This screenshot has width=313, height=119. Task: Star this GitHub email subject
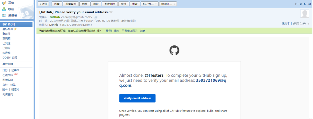click(111, 12)
